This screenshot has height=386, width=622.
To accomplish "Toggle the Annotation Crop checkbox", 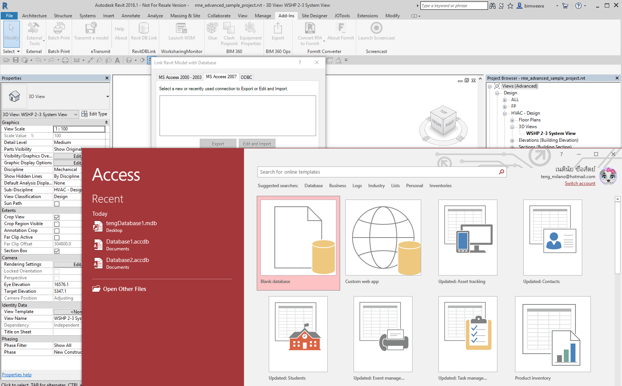I will click(x=57, y=231).
